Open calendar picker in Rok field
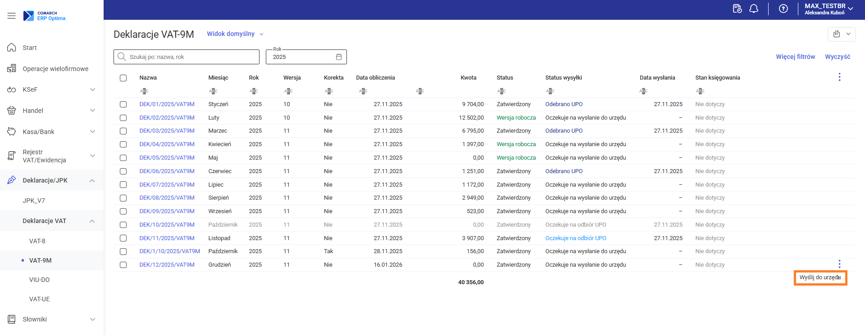Image resolution: width=865 pixels, height=335 pixels. (x=339, y=57)
